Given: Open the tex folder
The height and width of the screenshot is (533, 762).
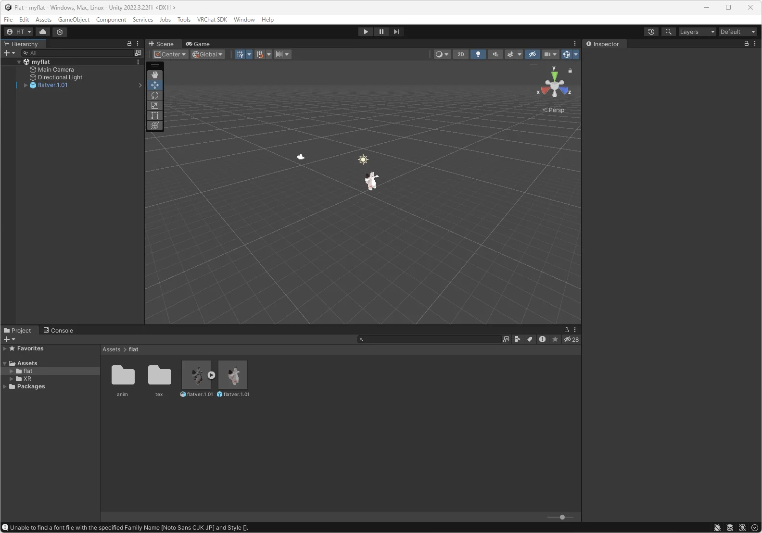Looking at the screenshot, I should [159, 380].
